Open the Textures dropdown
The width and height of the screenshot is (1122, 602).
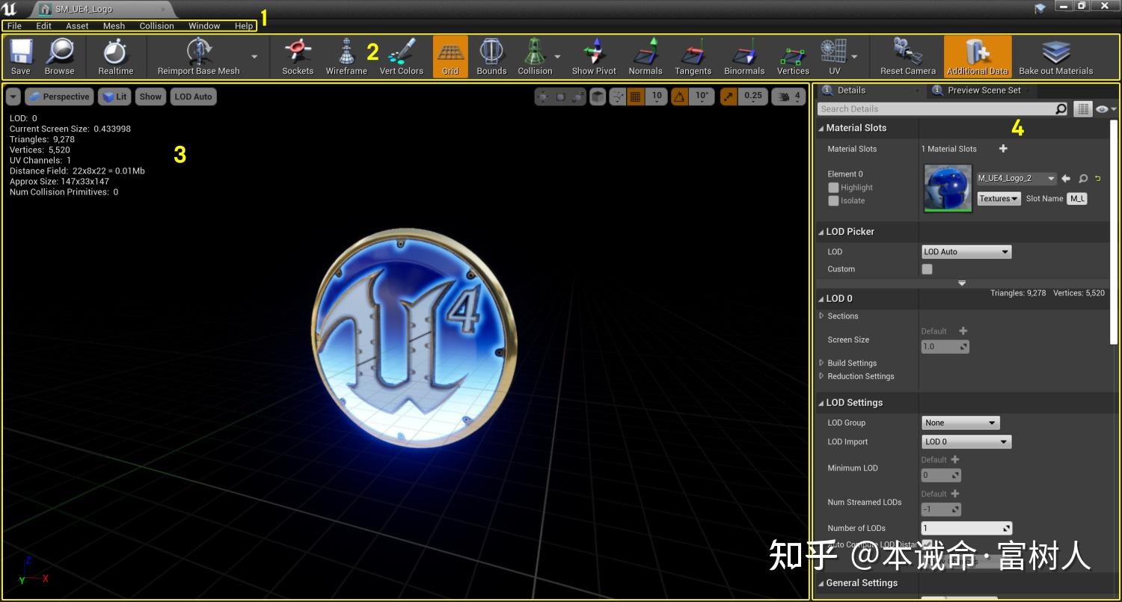tap(999, 199)
